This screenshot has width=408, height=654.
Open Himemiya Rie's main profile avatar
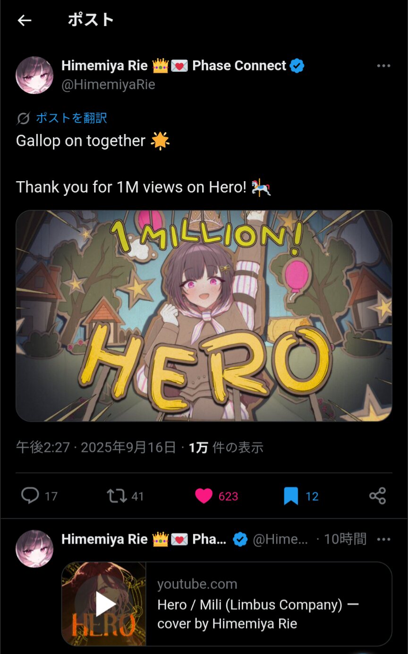coord(34,75)
